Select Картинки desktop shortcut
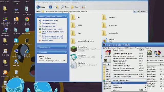Image resolution: width=164 pixels, height=92 pixels. [x=16, y=31]
